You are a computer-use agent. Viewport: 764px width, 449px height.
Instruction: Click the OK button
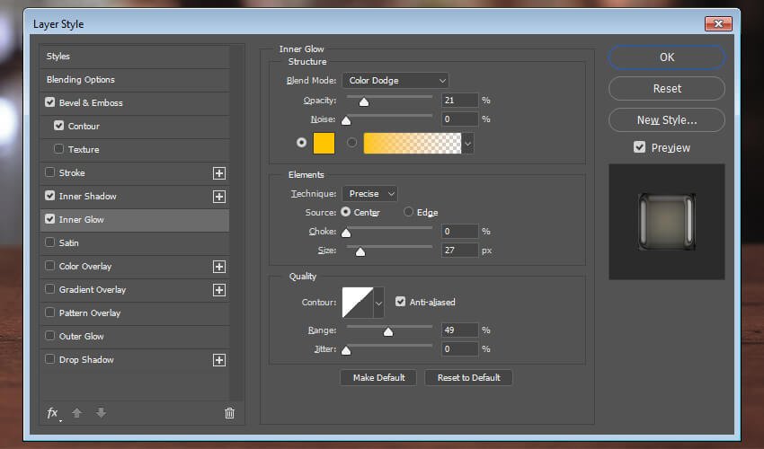pos(667,57)
